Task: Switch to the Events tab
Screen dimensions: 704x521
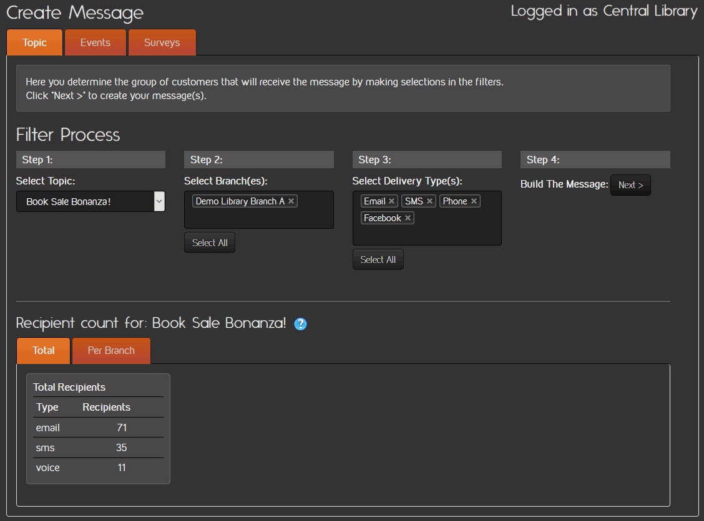Action: (x=95, y=43)
